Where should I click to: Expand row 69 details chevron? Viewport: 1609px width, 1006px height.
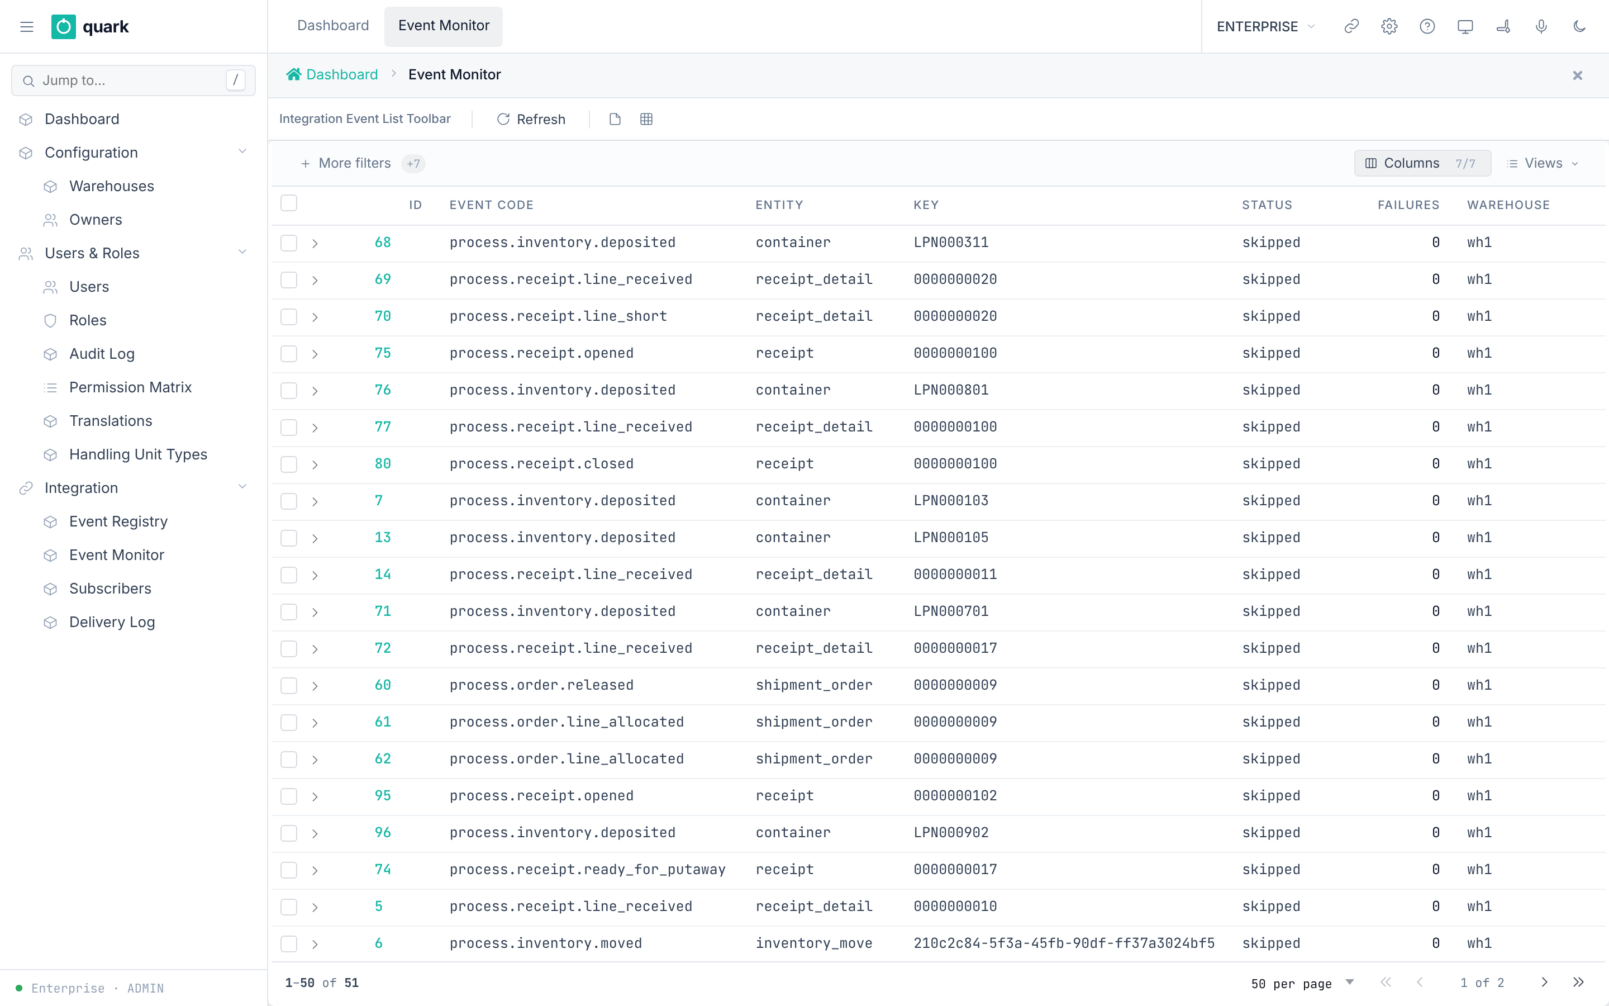pyautogui.click(x=315, y=280)
